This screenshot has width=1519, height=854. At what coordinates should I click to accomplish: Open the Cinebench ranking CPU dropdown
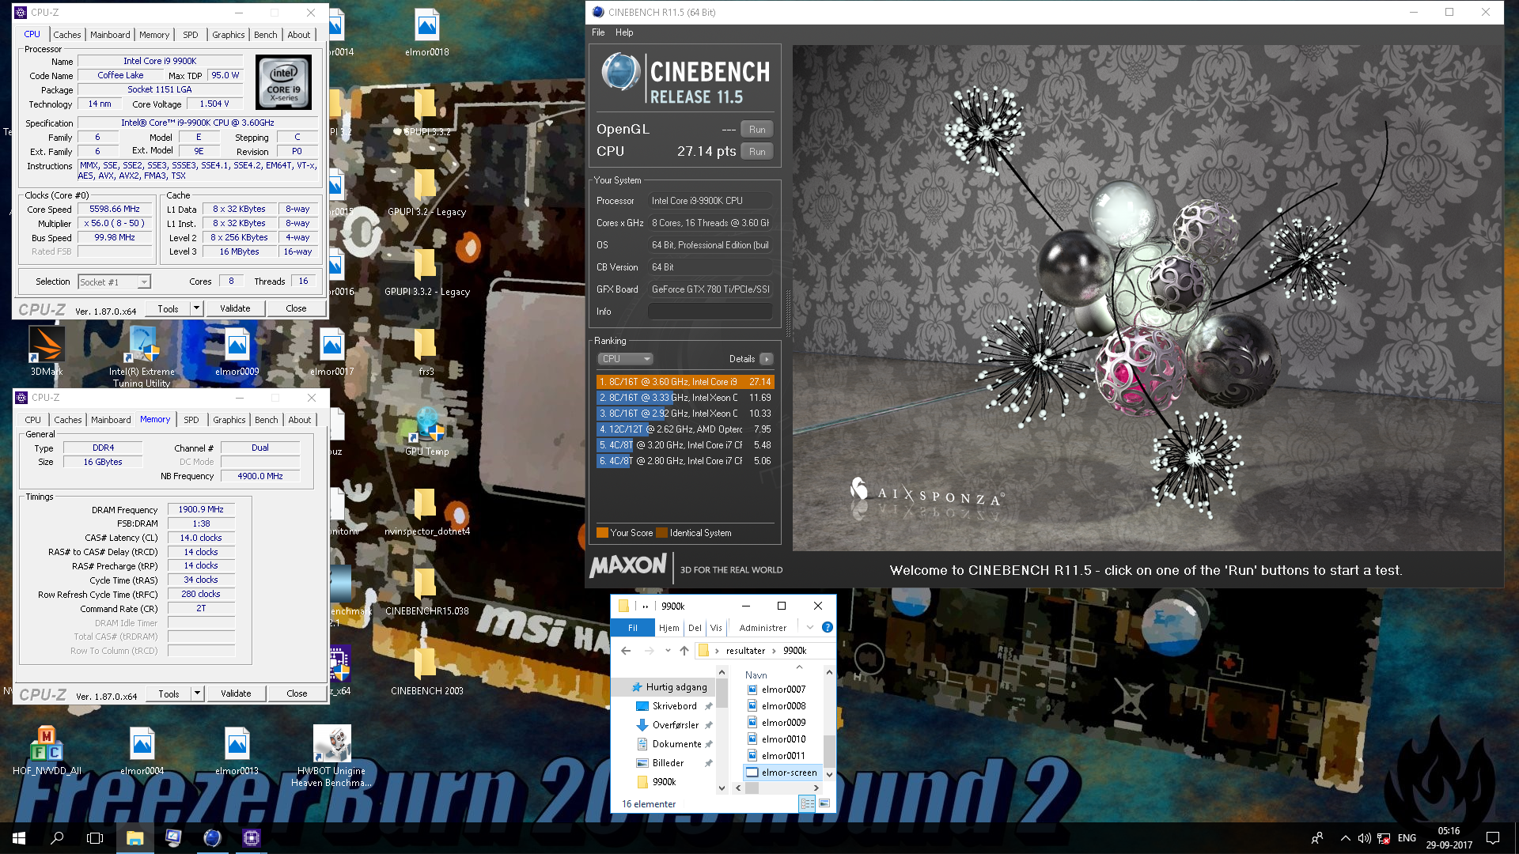(626, 359)
